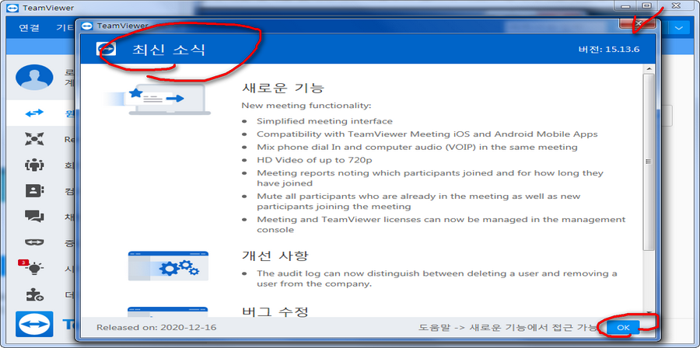Open the chat bubbles sidebar icon
700x348 pixels.
coord(34,217)
